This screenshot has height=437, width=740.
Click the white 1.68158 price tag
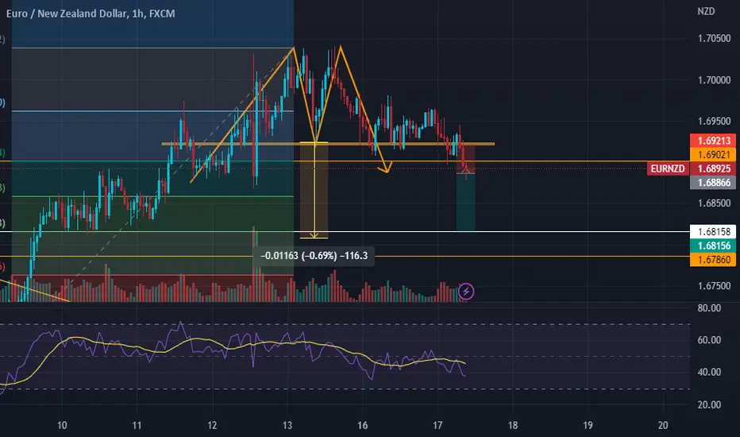pyautogui.click(x=713, y=231)
